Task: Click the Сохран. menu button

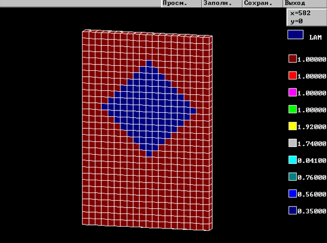Action: [262, 3]
